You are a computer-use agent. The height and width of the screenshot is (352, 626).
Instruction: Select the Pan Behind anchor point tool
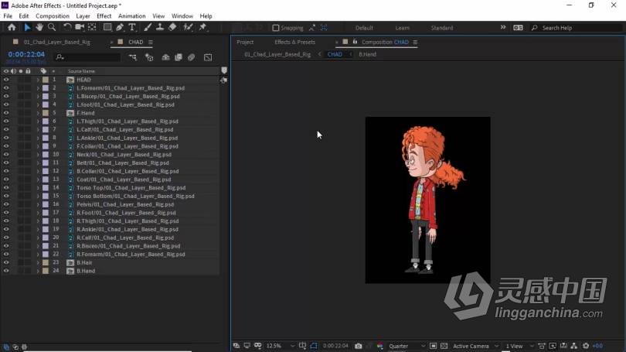coord(92,27)
